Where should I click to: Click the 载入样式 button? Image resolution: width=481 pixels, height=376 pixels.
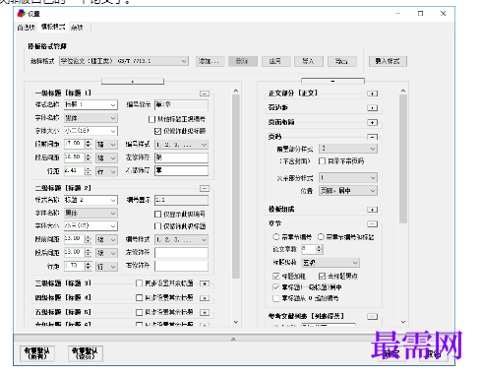click(388, 61)
